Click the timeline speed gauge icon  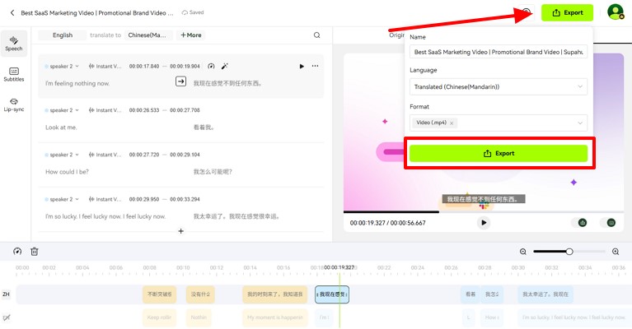[17, 252]
